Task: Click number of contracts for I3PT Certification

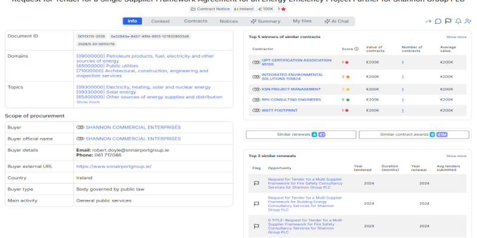Action: [402, 62]
